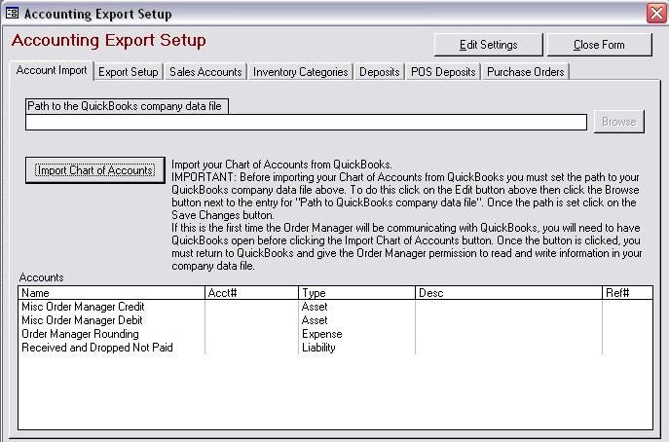The width and height of the screenshot is (669, 442).
Task: Switch to the Export Setup tab
Action: (x=129, y=72)
